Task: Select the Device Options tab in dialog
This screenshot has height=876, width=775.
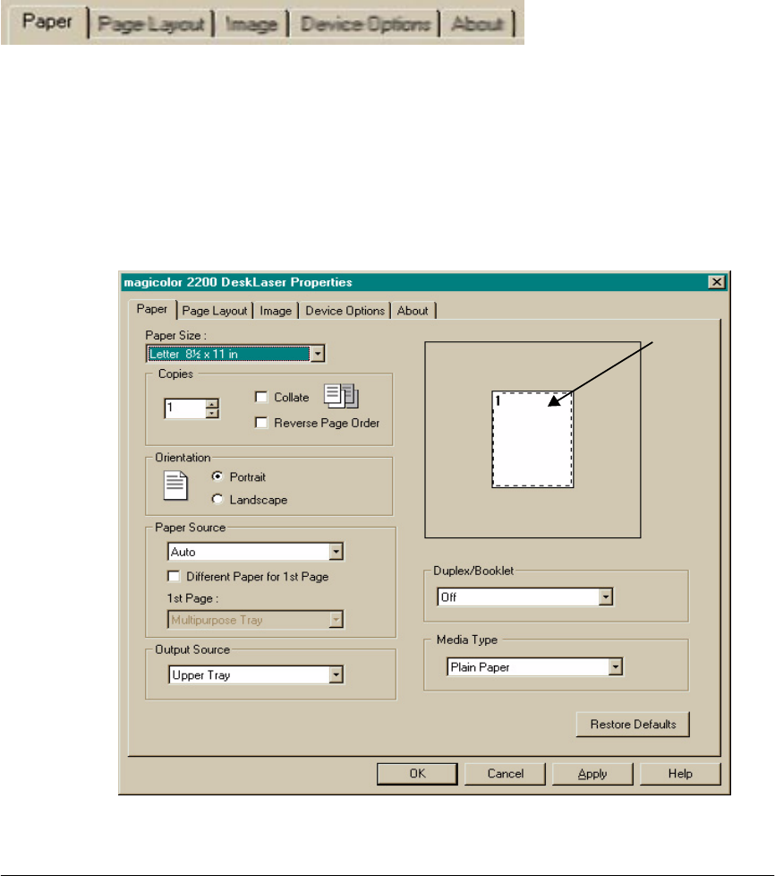Action: click(x=345, y=311)
